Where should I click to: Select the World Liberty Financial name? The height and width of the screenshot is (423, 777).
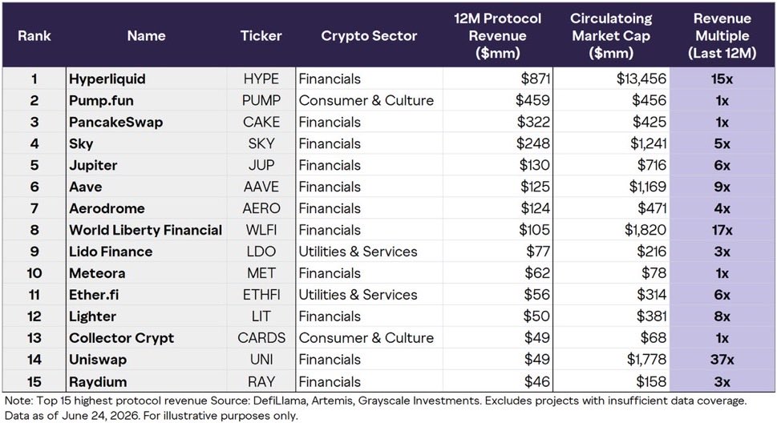tap(146, 230)
